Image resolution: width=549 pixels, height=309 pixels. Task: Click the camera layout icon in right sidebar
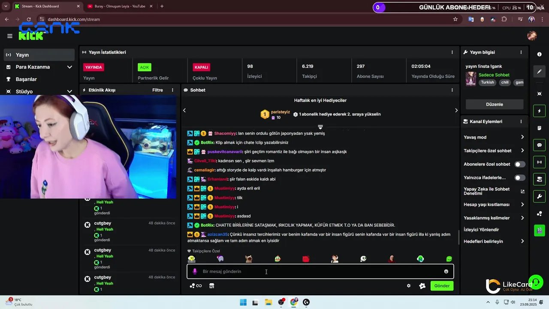click(x=540, y=179)
